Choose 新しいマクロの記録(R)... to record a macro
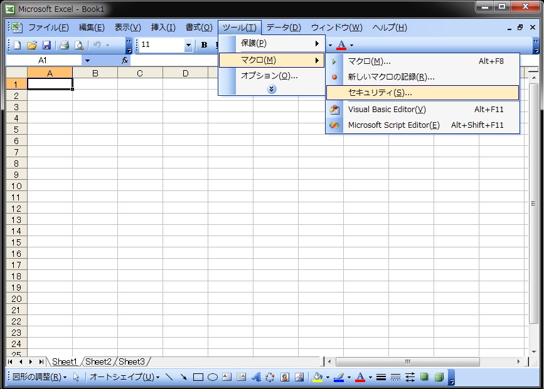The height and width of the screenshot is (389, 544). coord(422,77)
